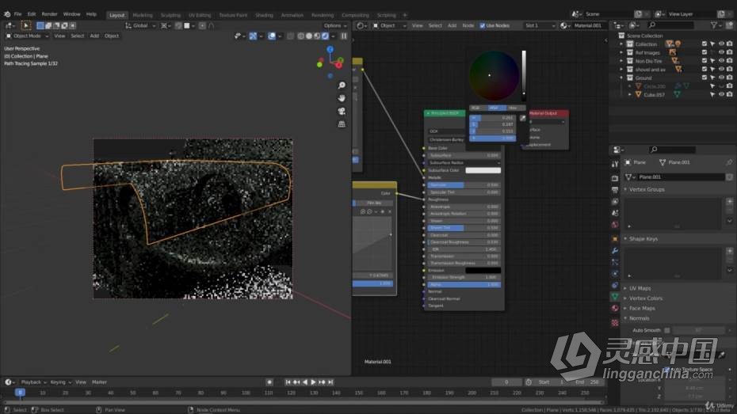Jump to the timeline start frame
737x414 pixels.
tap(288, 382)
